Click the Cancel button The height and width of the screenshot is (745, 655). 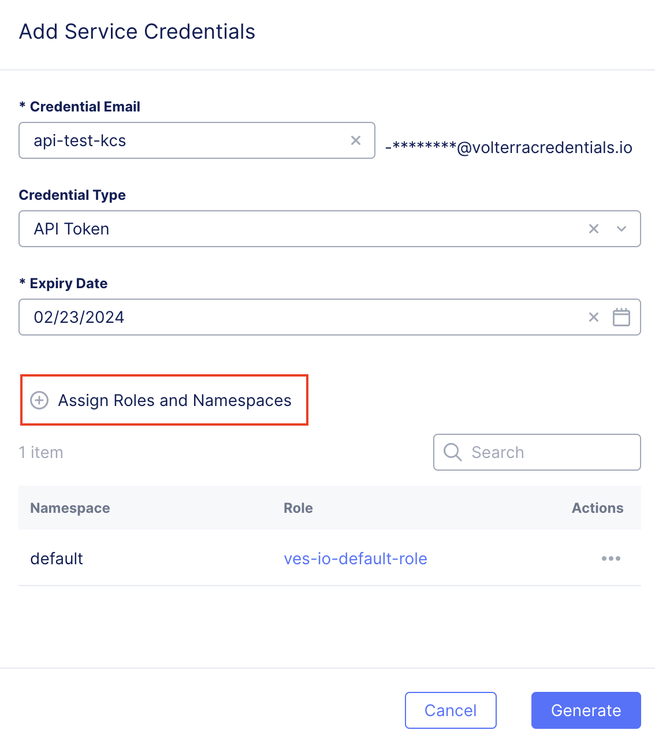coord(451,710)
